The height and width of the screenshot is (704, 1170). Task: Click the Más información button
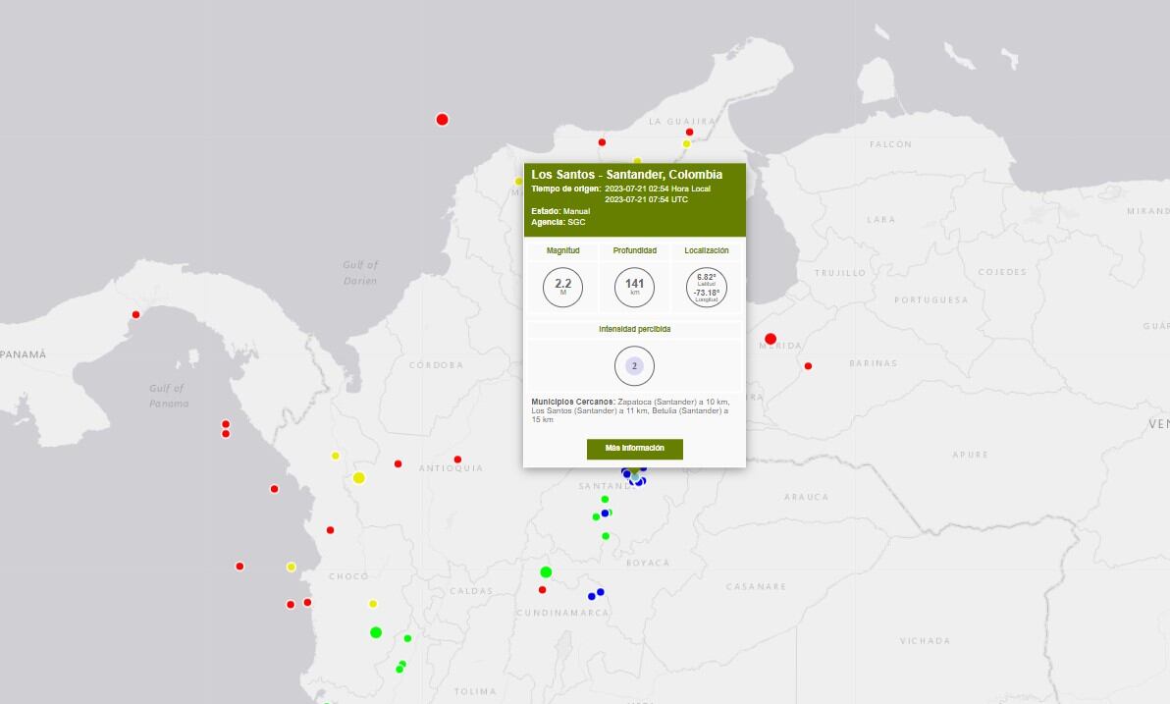pos(634,449)
